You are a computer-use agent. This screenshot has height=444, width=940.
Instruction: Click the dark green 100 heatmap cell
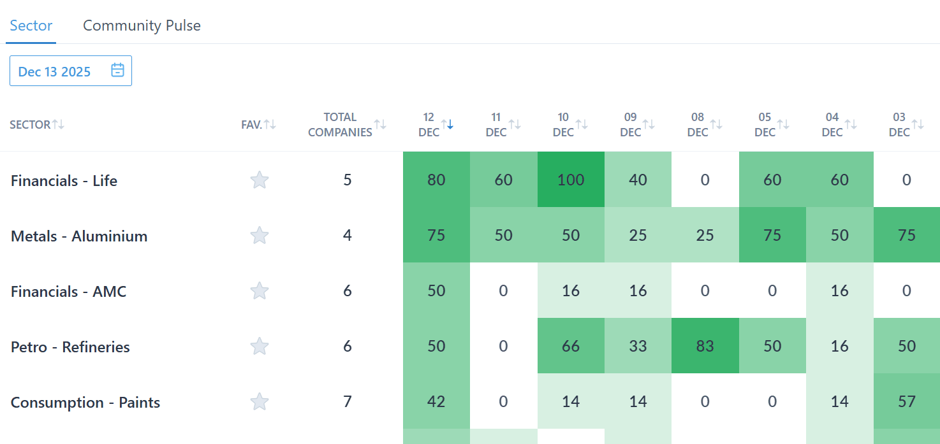(570, 180)
